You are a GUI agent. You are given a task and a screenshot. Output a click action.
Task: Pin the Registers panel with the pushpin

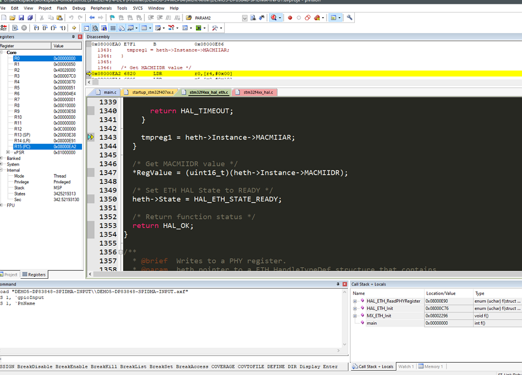74,37
